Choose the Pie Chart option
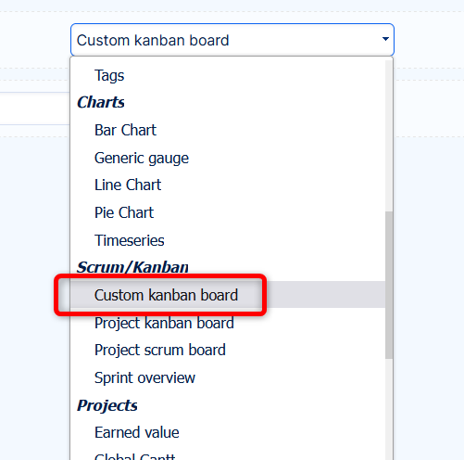Image resolution: width=464 pixels, height=460 pixels. [228, 212]
